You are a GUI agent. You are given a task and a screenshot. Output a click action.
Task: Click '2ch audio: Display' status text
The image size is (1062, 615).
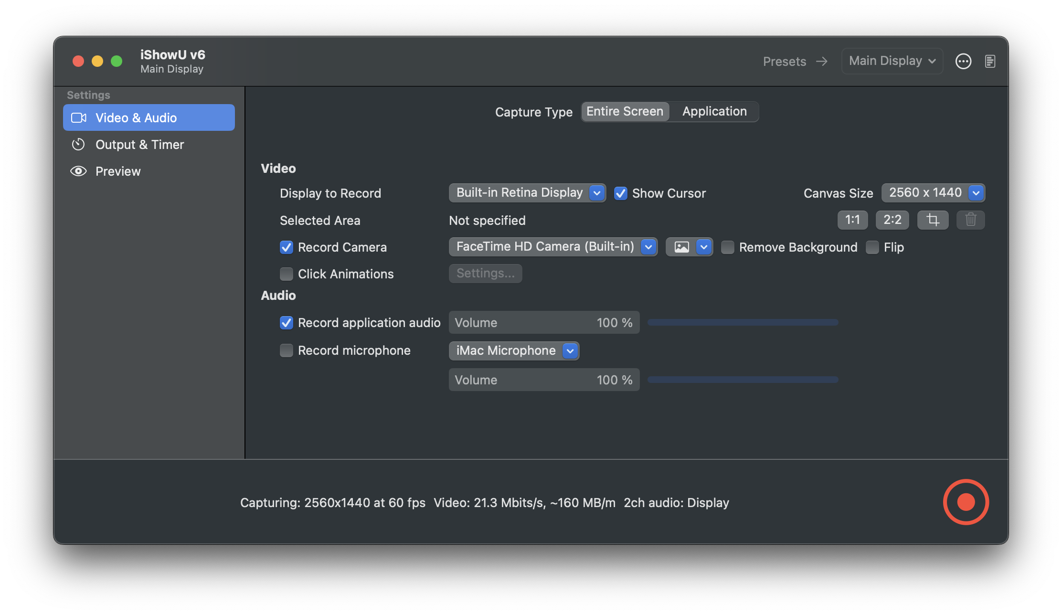coord(676,503)
